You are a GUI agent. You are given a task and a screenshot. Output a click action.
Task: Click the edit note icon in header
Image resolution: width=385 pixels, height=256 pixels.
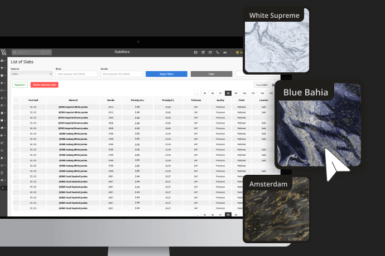[x=203, y=52]
